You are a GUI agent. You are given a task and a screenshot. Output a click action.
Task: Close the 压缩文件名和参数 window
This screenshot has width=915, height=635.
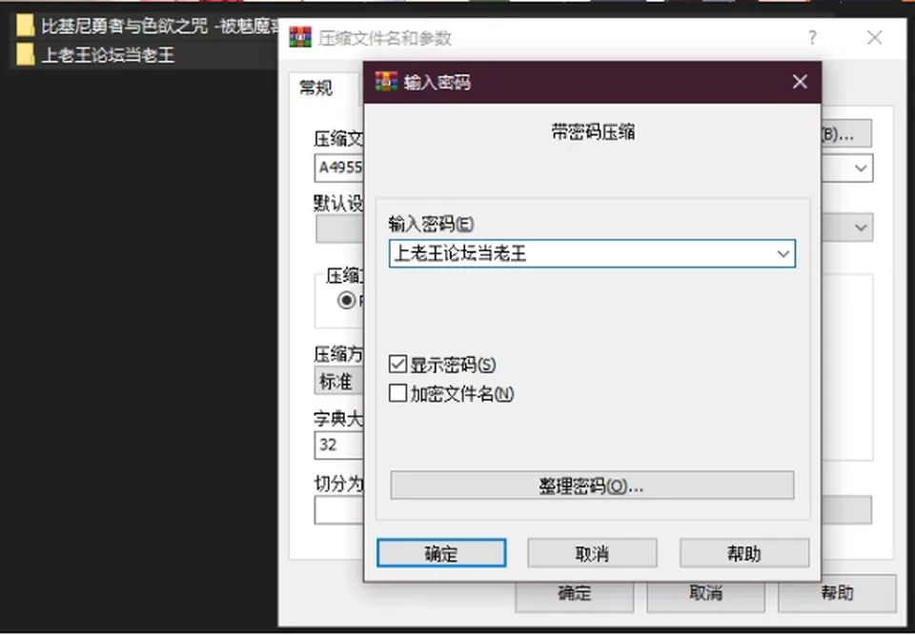coord(874,38)
